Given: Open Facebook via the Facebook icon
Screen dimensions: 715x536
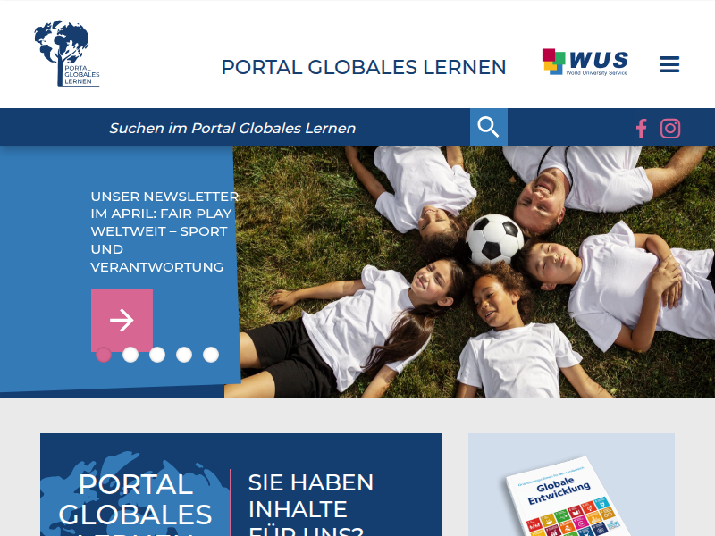Looking at the screenshot, I should (x=641, y=128).
